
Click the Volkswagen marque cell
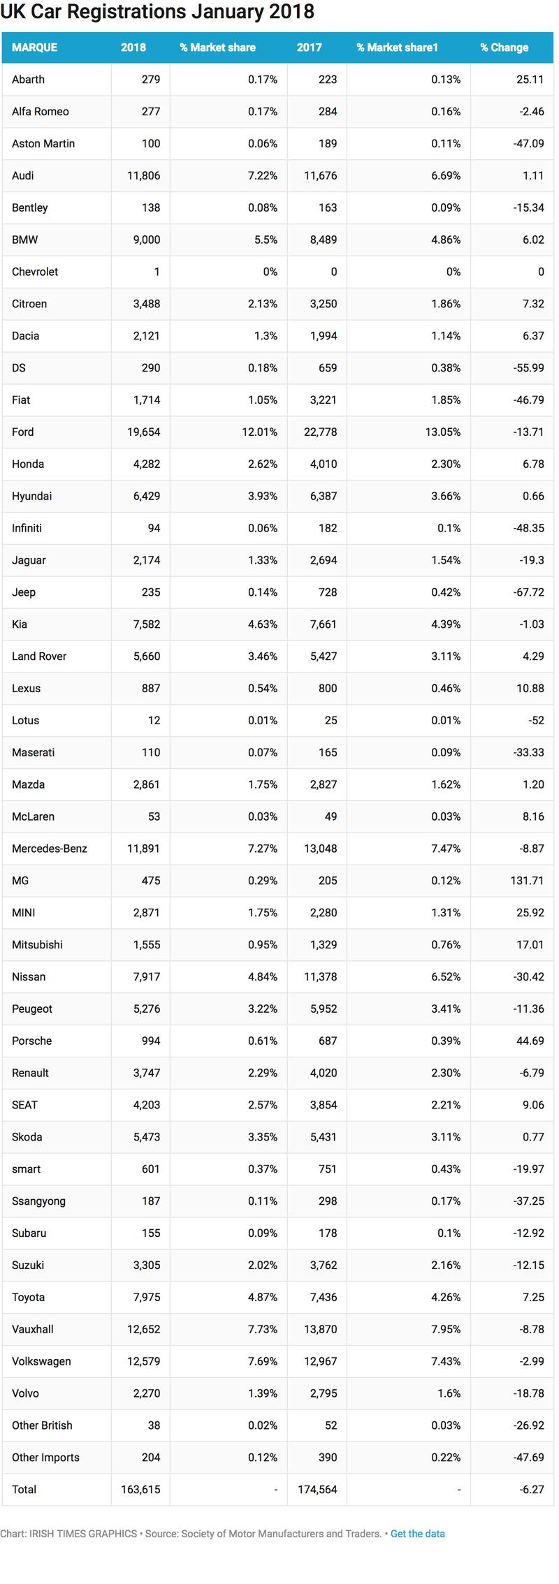click(41, 1361)
